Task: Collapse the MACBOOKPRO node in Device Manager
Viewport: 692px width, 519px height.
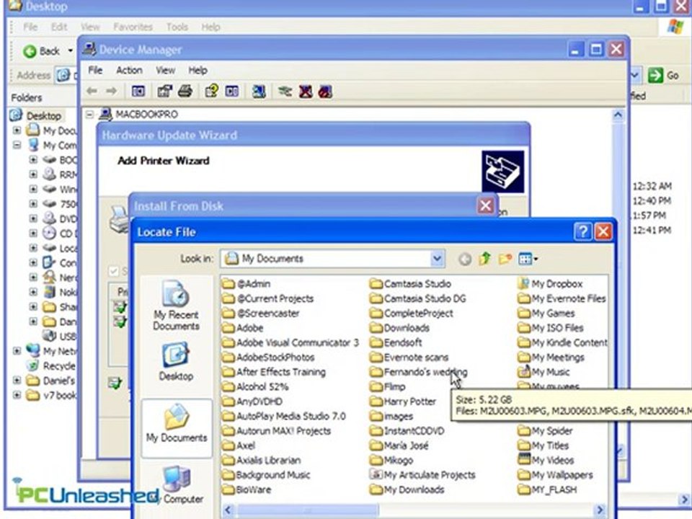Action: 89,115
